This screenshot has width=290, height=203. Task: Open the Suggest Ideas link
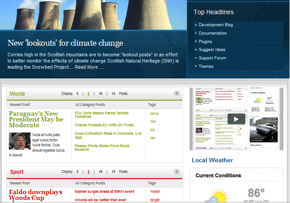pos(212,50)
